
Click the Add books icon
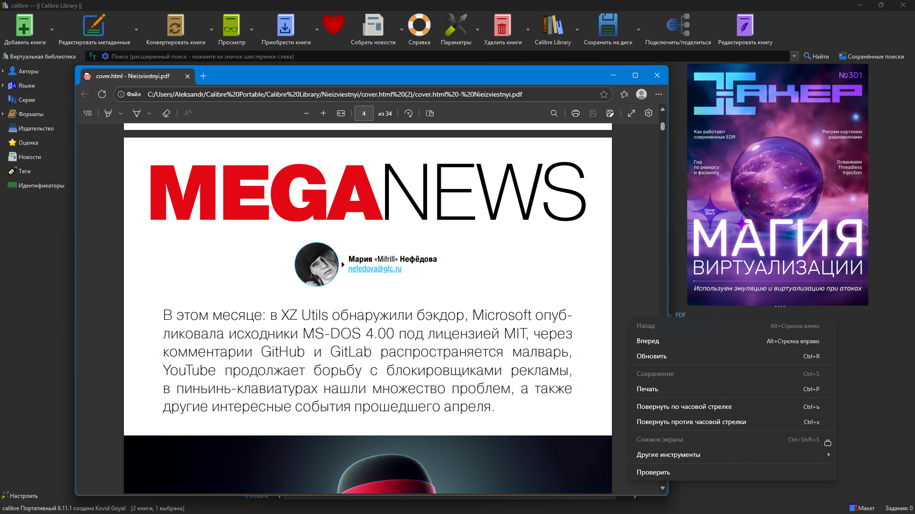[x=24, y=26]
